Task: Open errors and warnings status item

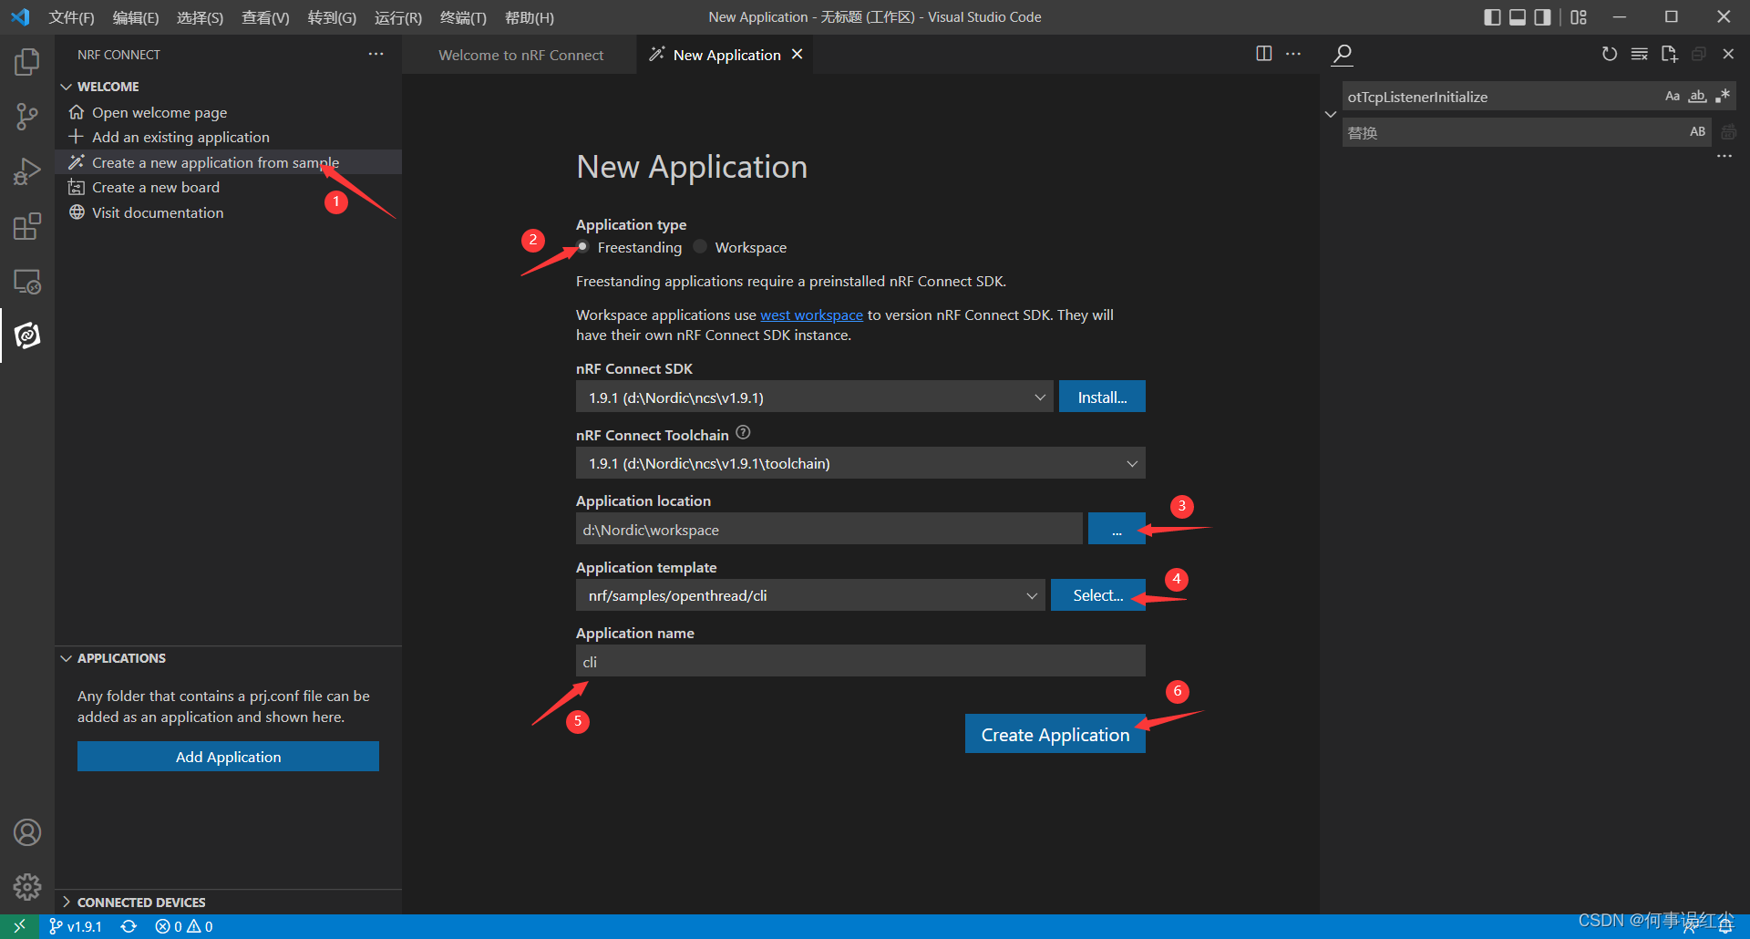Action: [x=184, y=926]
